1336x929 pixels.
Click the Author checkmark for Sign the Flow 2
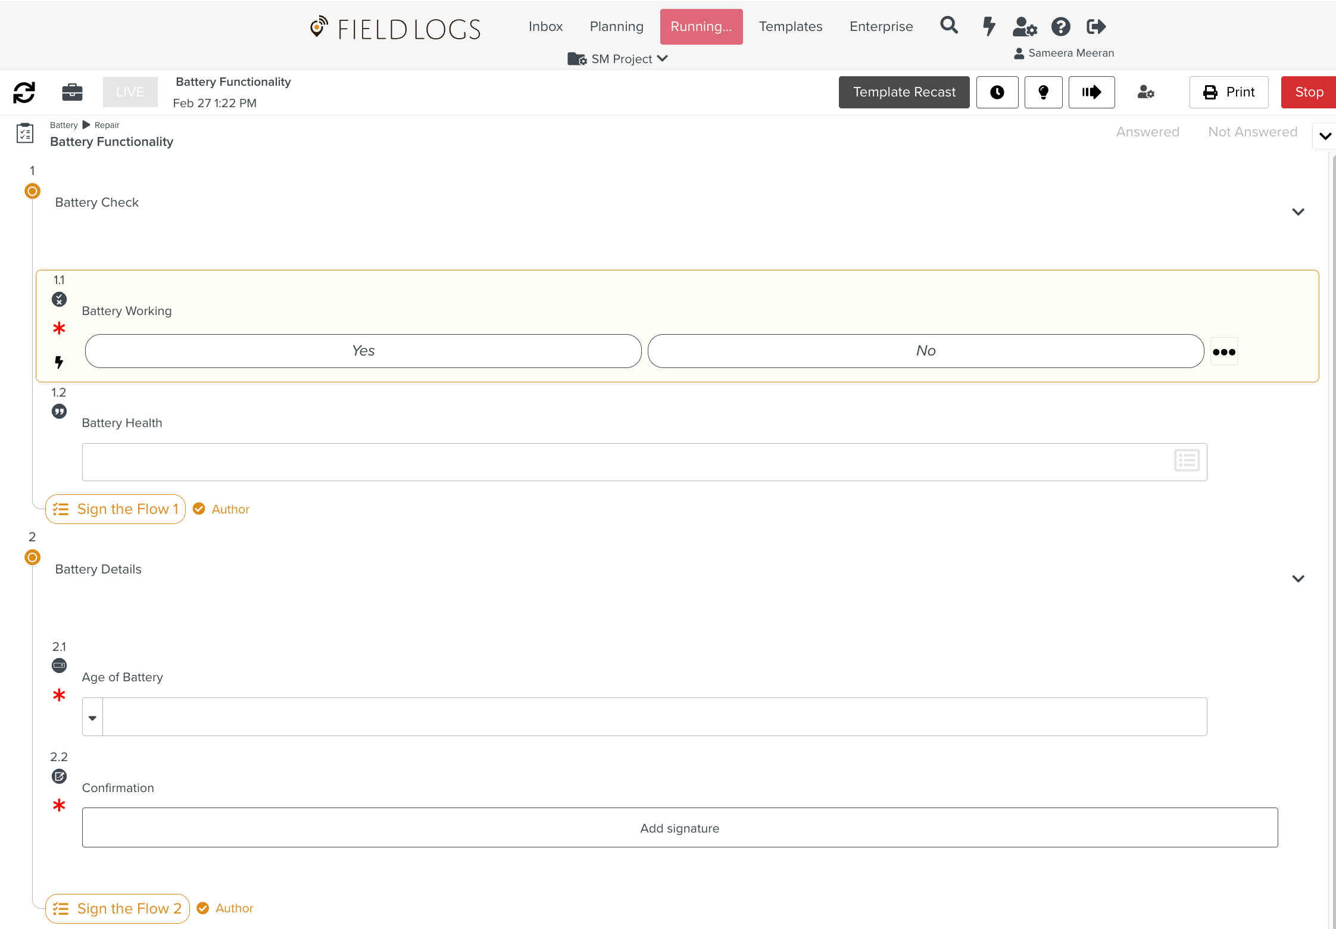pos(202,908)
